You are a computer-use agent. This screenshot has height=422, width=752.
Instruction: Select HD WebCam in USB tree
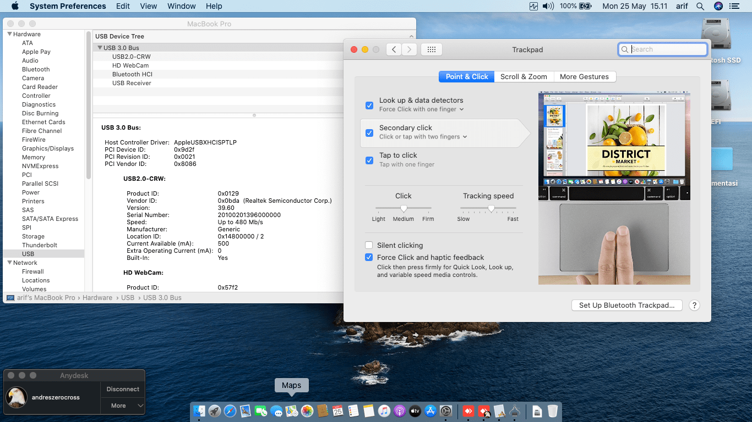pos(130,65)
